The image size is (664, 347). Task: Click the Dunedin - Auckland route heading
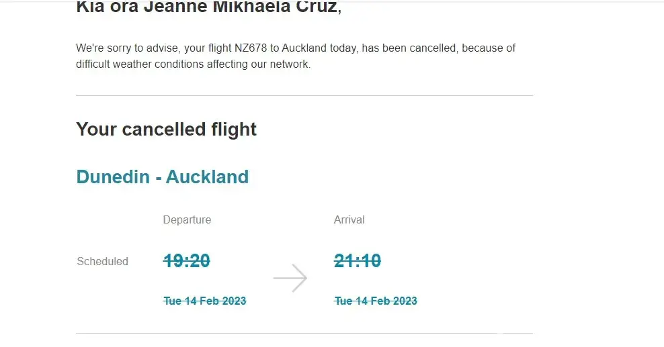pyautogui.click(x=162, y=177)
